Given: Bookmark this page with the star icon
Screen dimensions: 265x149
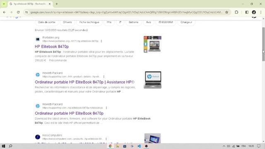Looking at the screenshot, I should [x=226, y=12].
